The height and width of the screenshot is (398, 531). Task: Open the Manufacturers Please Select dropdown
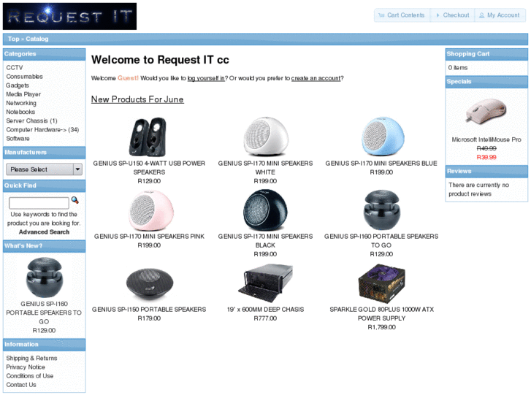coord(44,169)
